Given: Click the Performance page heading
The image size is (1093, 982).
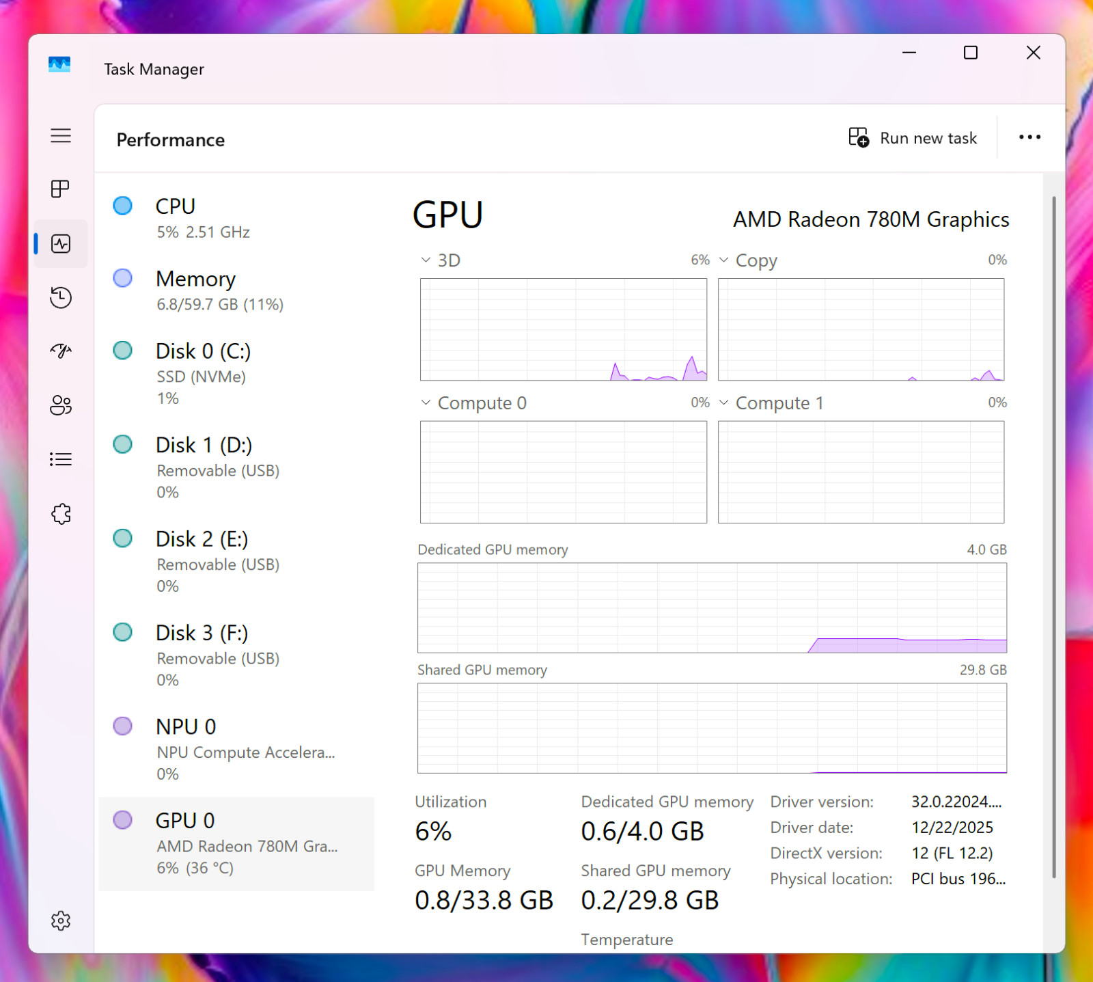Looking at the screenshot, I should tap(171, 140).
